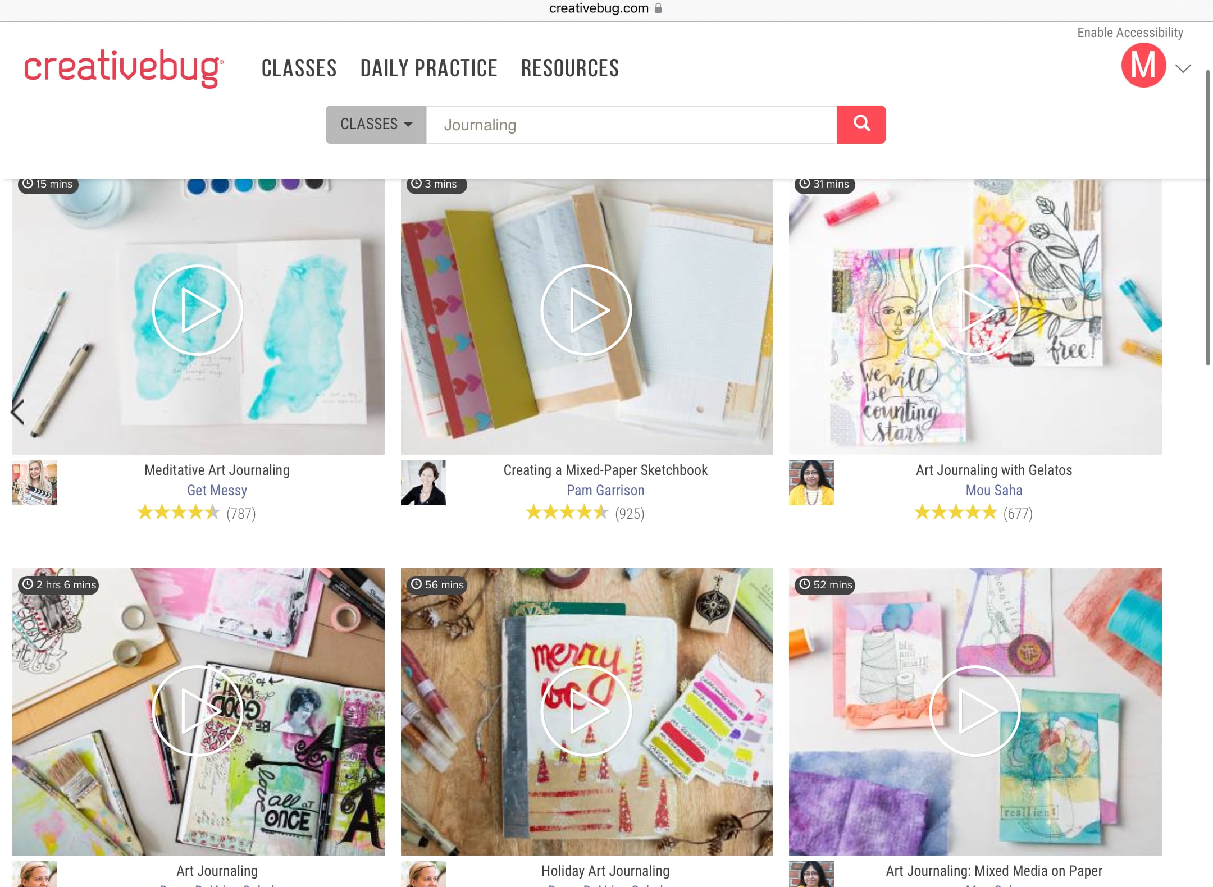
Task: Play the Creating a Mixed-Paper Sketchbook video
Action: click(x=586, y=310)
